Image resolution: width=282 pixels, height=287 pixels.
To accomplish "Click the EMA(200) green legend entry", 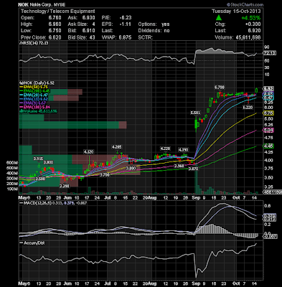I will tap(34, 91).
